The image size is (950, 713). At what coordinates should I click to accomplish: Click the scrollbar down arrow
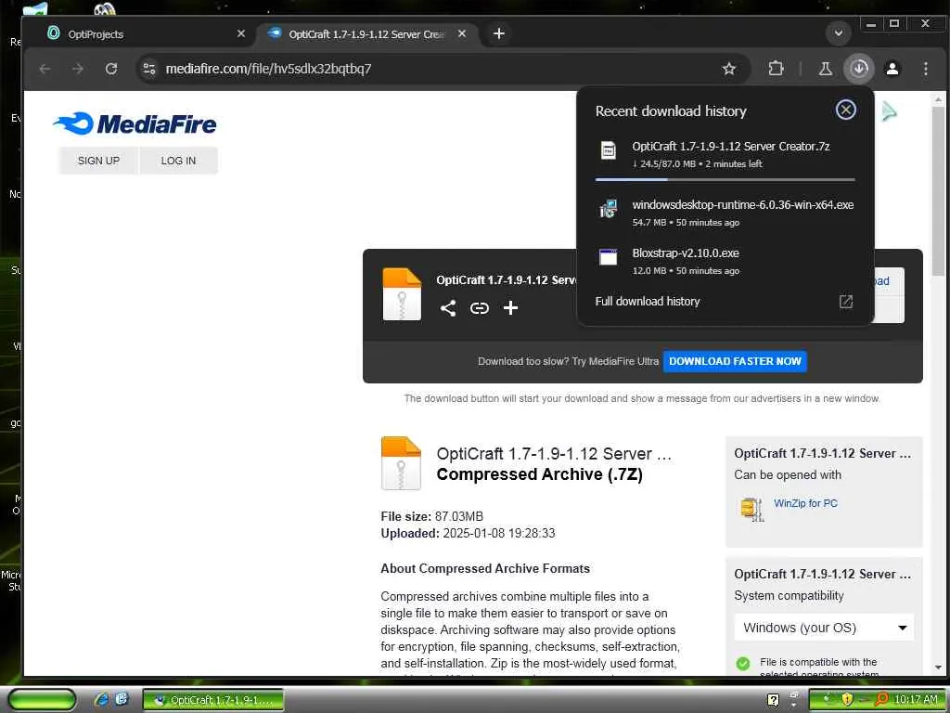coord(938,668)
